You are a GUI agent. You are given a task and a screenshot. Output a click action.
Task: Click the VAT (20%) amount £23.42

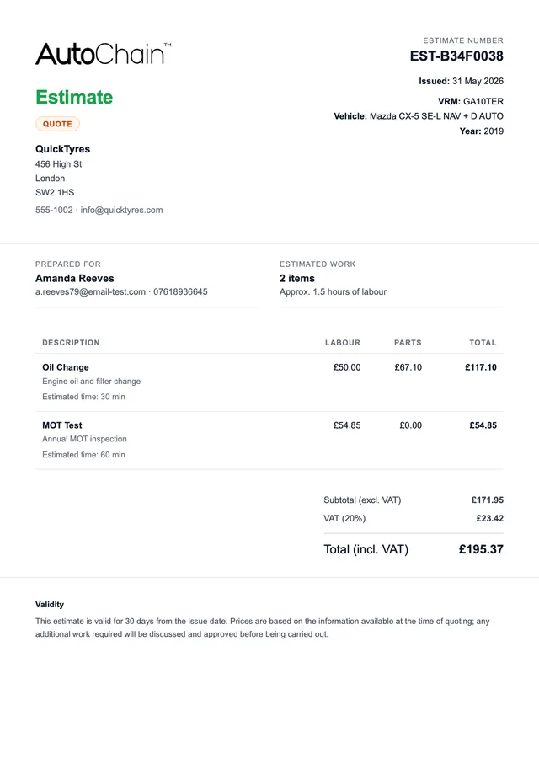tap(490, 518)
